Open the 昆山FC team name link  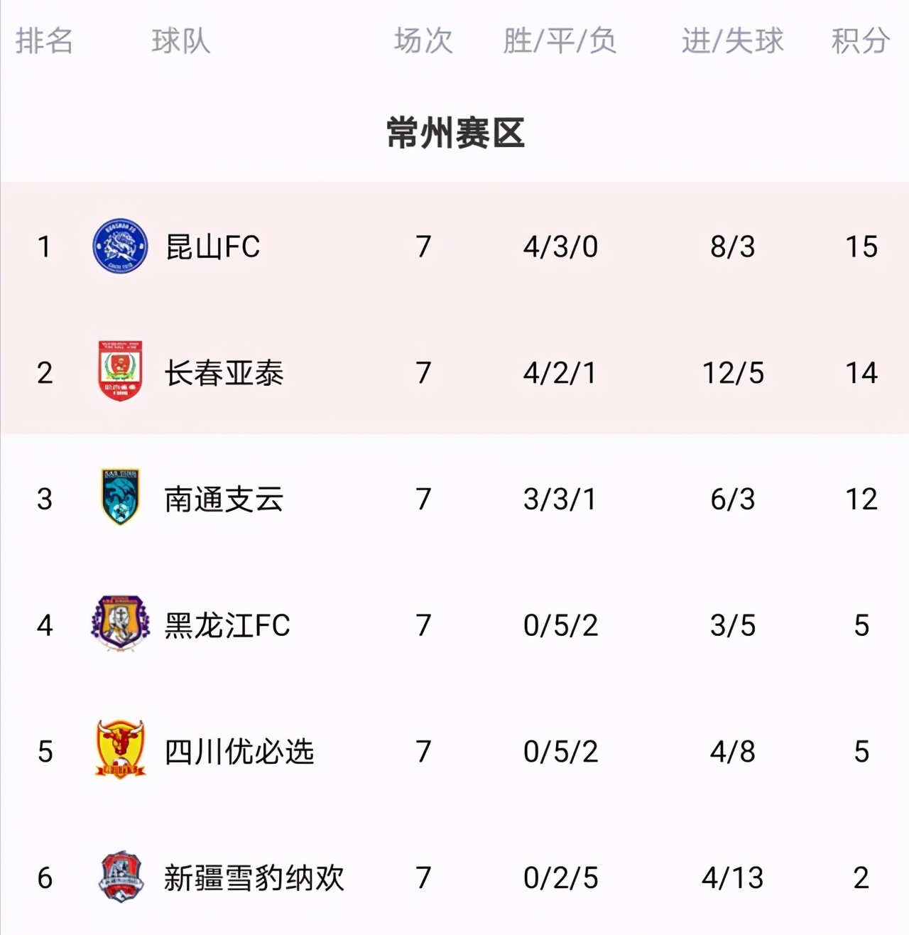point(214,247)
